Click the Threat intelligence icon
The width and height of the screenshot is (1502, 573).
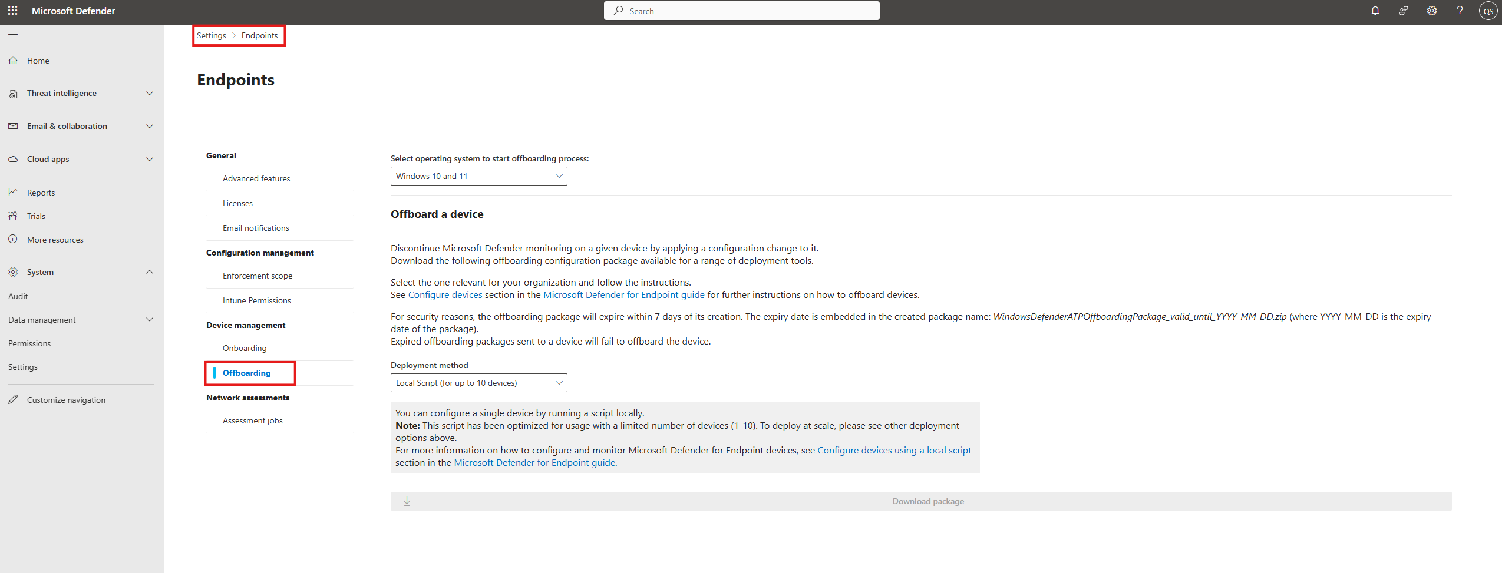click(13, 94)
